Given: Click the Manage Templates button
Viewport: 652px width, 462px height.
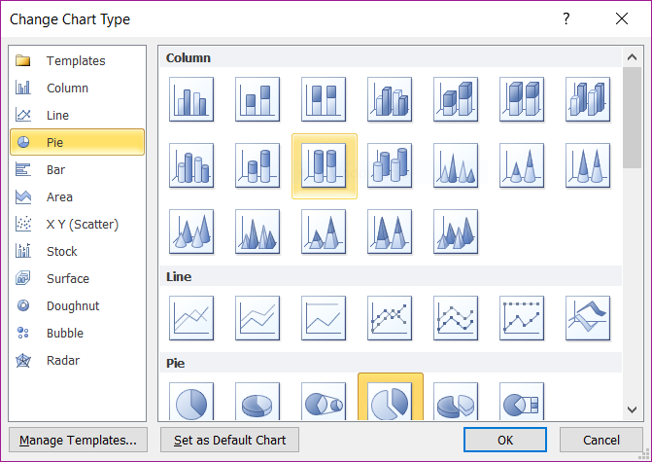Looking at the screenshot, I should click(78, 440).
